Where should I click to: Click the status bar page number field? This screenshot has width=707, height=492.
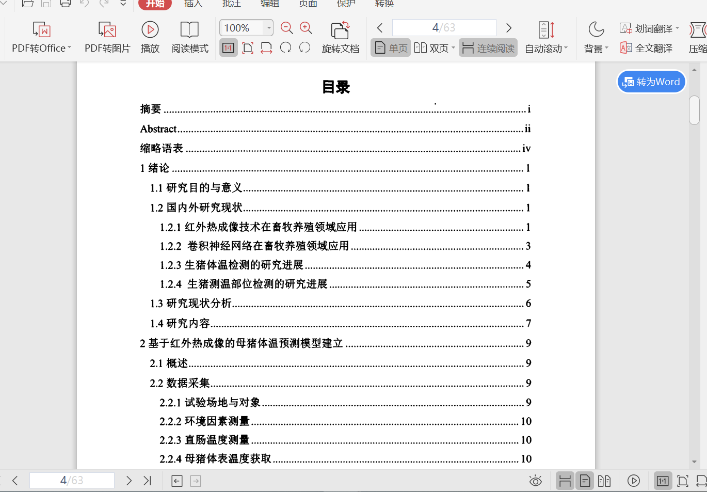(72, 480)
